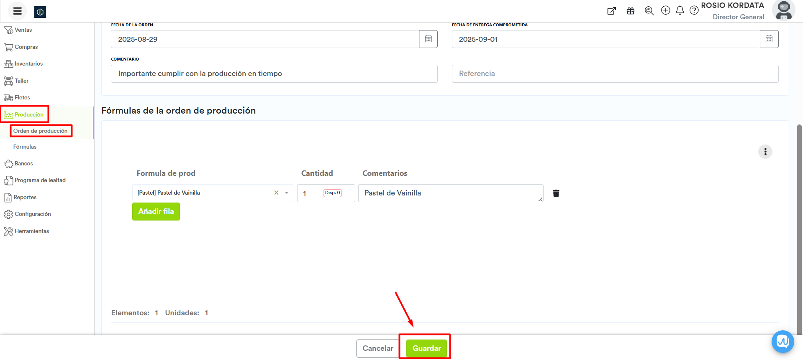The image size is (803, 360).
Task: Click the Referencia input field
Action: coord(615,74)
